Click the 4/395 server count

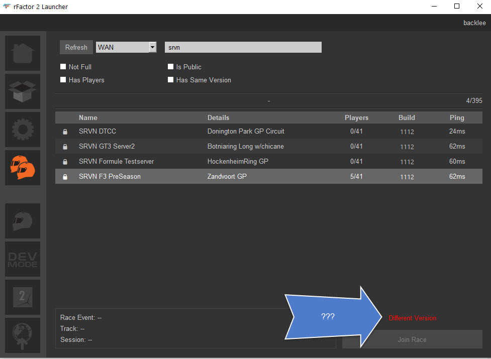point(474,101)
